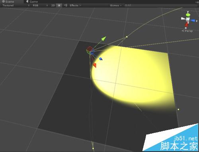This screenshot has height=152, width=199.
Task: Click the right spotlight cone angle handle
Action: coord(178,109)
